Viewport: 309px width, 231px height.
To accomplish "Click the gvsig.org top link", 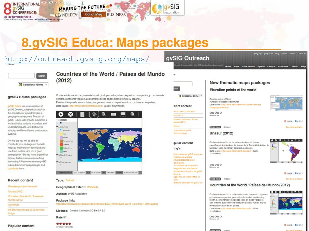I will coord(257,54).
